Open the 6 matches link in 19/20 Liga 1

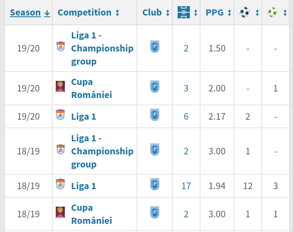[186, 116]
